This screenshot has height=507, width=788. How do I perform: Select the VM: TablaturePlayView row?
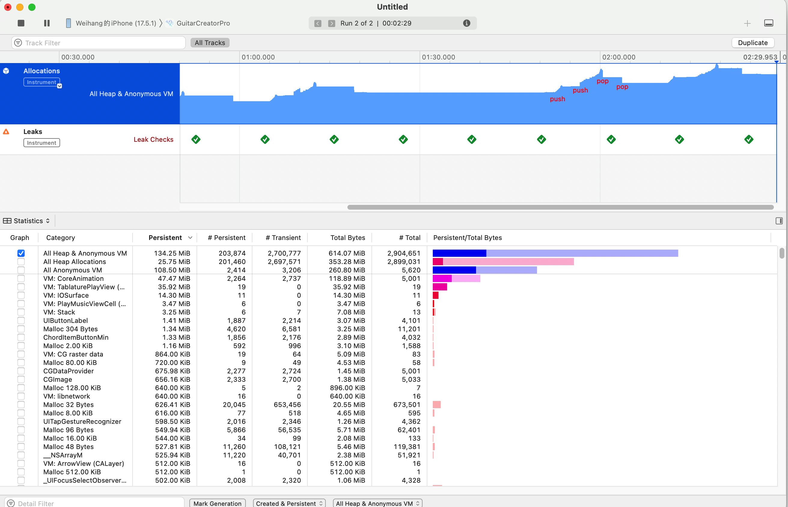coord(389,287)
